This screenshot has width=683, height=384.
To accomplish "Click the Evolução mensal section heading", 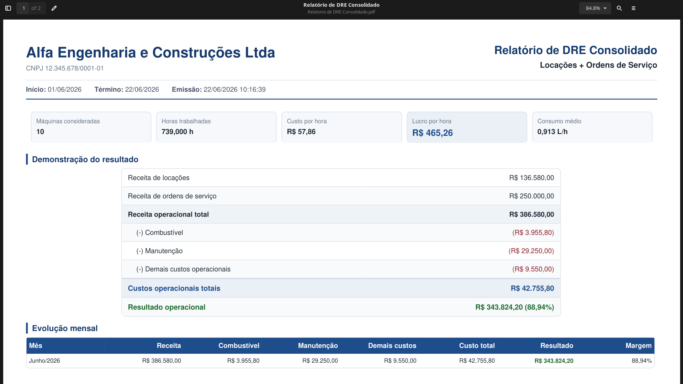I will pos(65,328).
